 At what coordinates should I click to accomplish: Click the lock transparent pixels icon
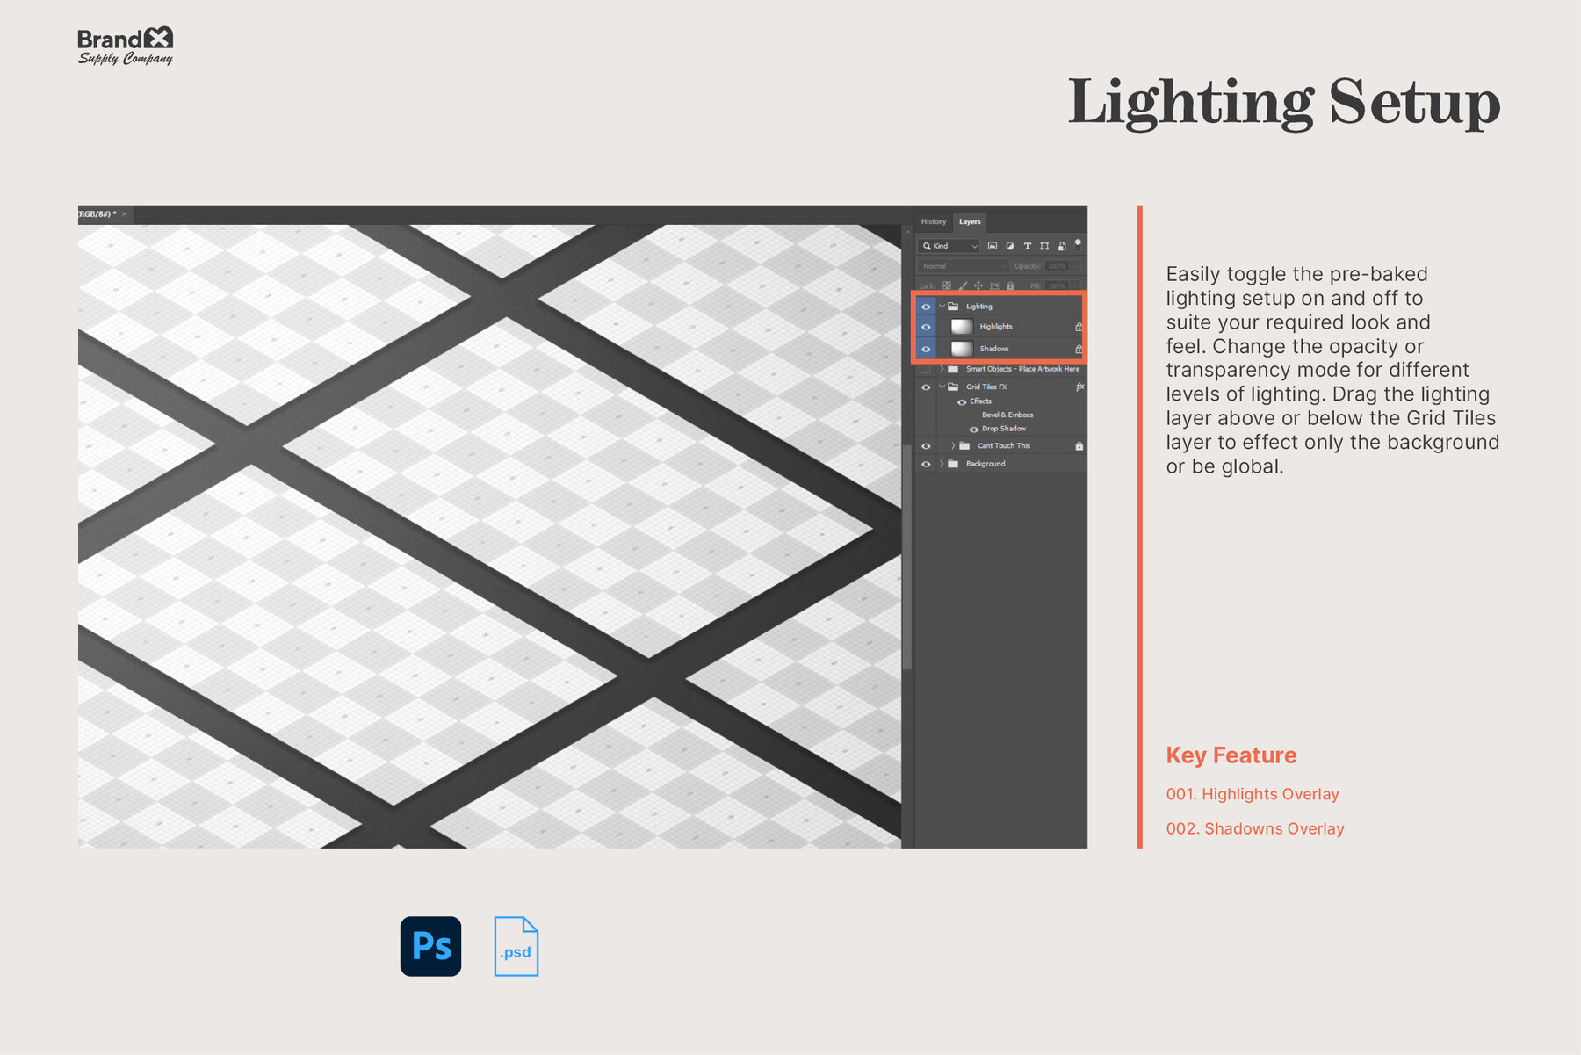coord(946,285)
